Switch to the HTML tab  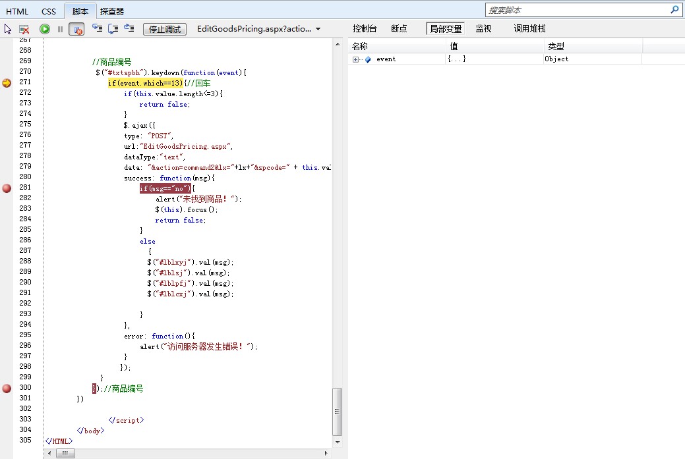(17, 11)
